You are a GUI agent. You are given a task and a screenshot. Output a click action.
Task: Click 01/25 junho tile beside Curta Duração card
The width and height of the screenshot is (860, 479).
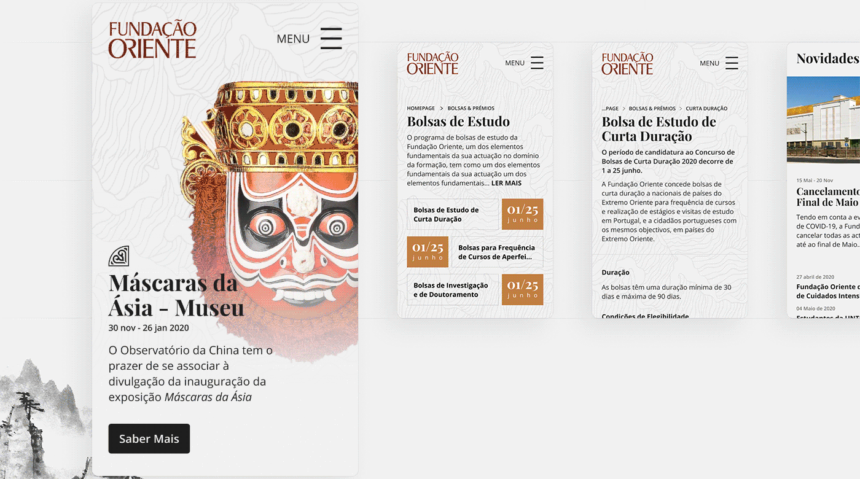[x=522, y=214]
